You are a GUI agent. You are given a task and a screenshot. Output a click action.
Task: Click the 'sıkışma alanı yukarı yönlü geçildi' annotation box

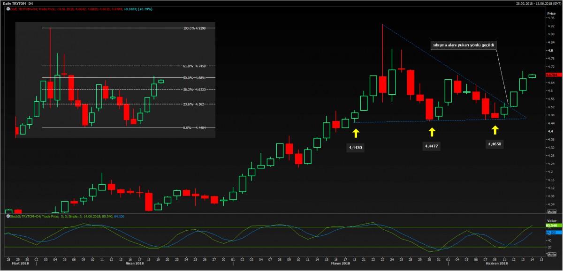(464, 45)
